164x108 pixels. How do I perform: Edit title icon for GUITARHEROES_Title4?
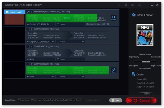[x=31, y=64]
